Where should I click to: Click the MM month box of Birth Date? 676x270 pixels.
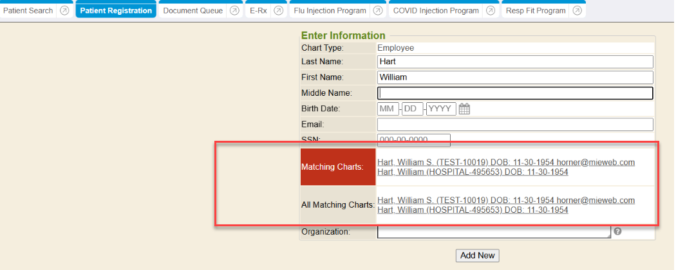point(388,109)
